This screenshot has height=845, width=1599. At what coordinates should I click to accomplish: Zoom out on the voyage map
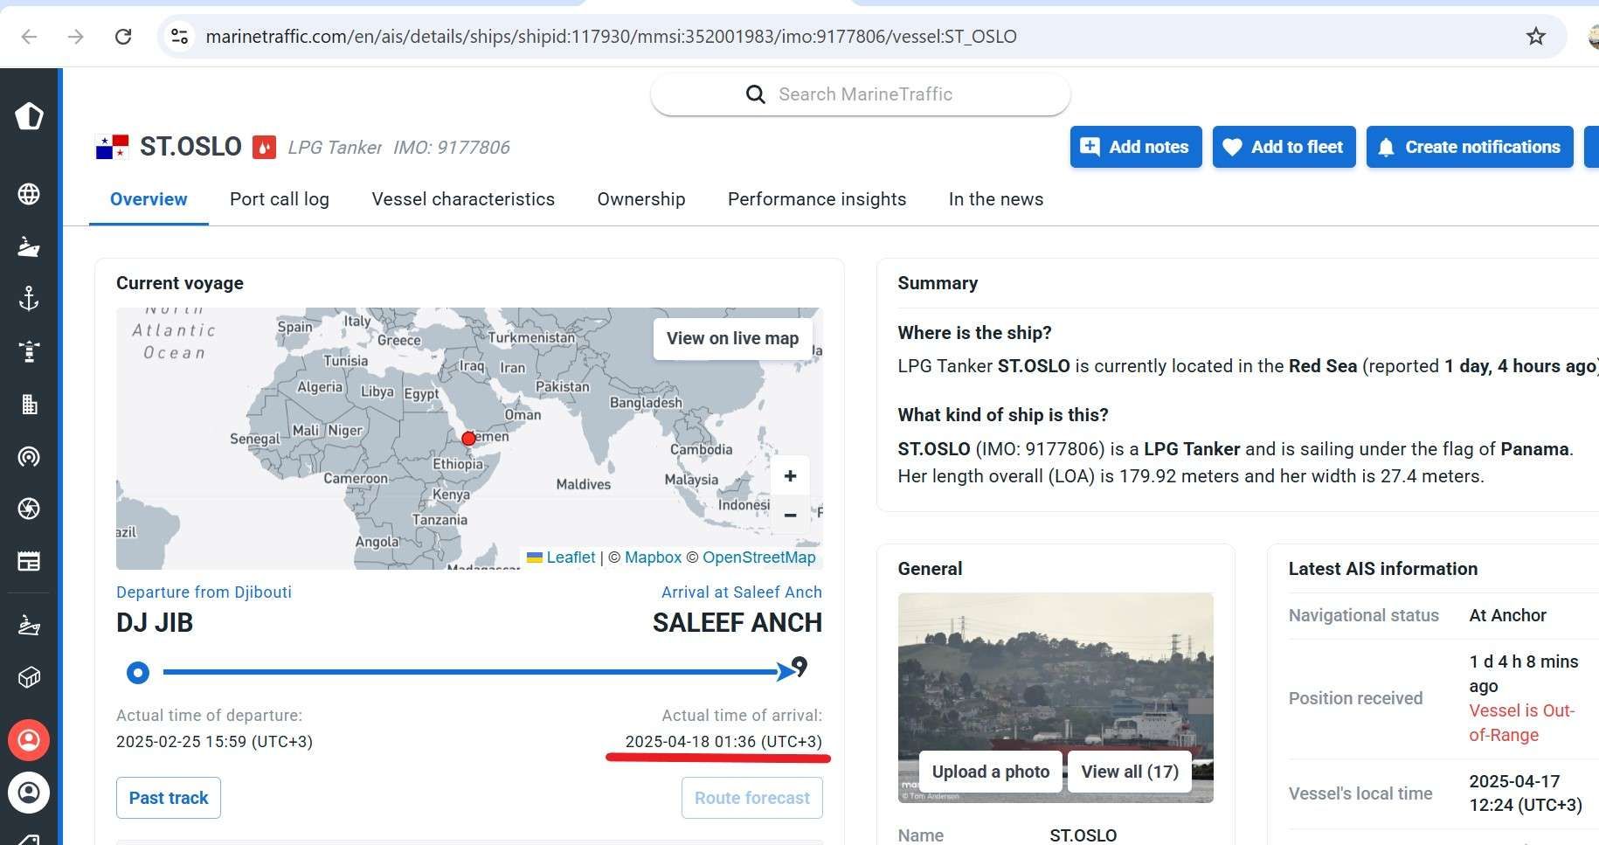(790, 515)
